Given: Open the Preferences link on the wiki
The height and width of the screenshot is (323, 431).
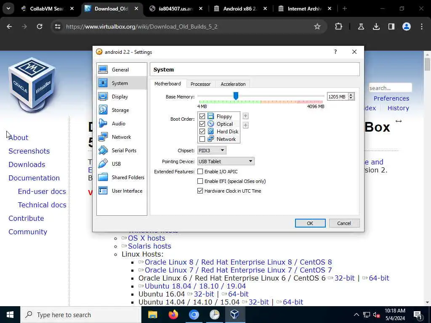Looking at the screenshot, I should click(391, 98).
